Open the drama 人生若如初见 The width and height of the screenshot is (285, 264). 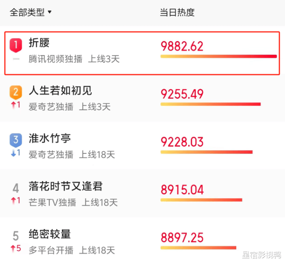(x=60, y=90)
